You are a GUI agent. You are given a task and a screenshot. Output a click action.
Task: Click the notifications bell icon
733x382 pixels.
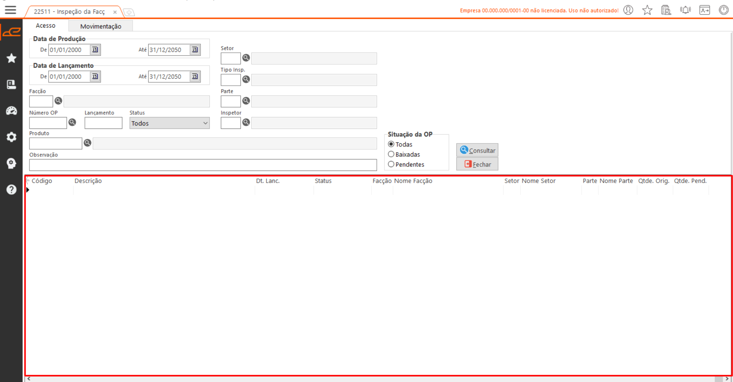[x=685, y=10]
